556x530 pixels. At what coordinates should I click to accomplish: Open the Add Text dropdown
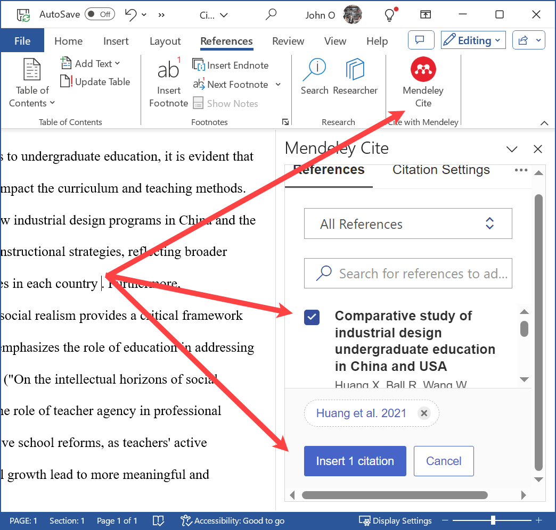click(x=91, y=63)
